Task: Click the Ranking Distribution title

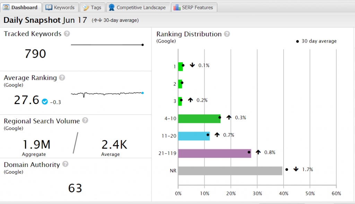Action: (x=189, y=34)
